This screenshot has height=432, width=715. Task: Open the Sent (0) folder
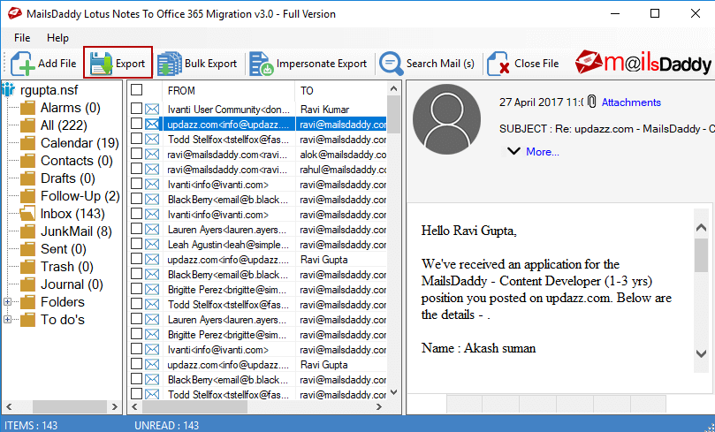[63, 249]
